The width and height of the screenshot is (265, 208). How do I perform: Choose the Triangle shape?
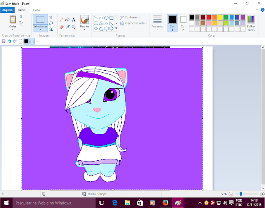click(106, 23)
